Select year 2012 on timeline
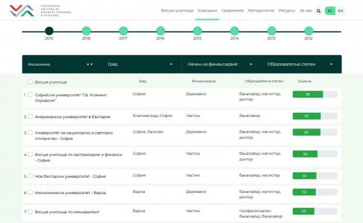Viewport: 363px width, 223px height. 309,31
